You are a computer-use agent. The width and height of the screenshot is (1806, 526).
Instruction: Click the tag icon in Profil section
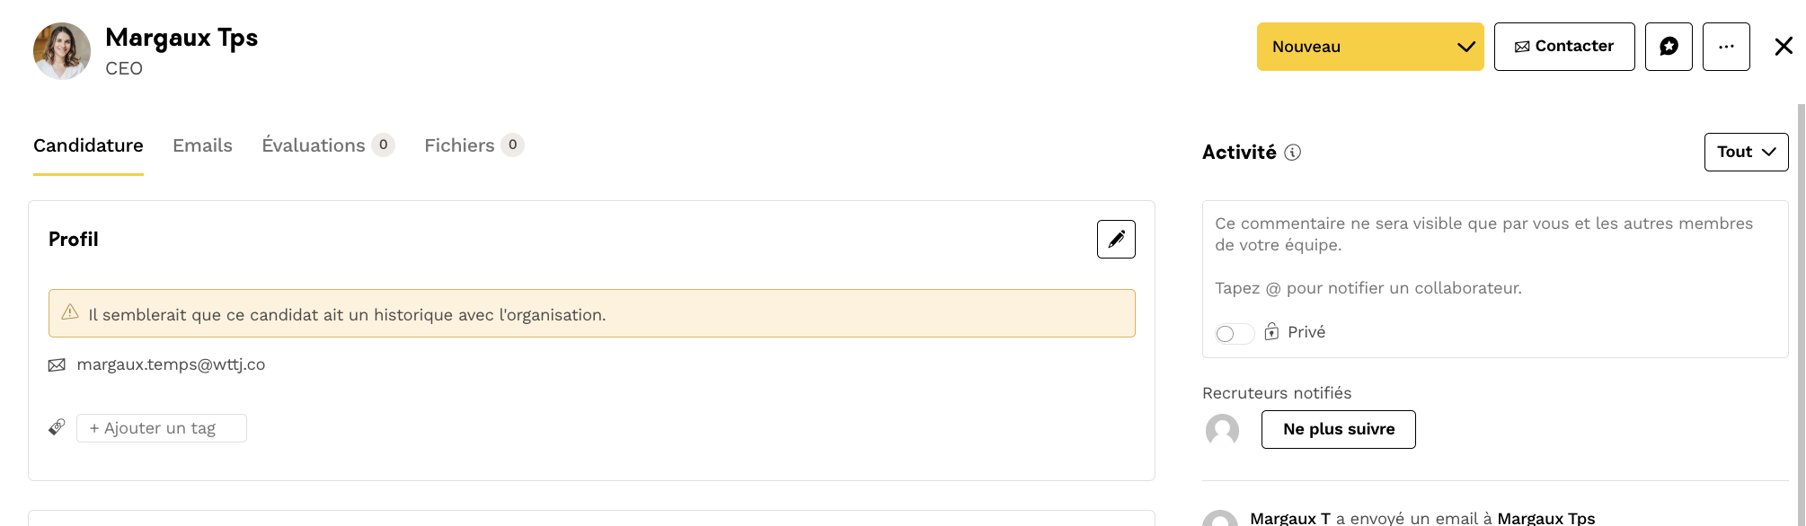click(57, 427)
